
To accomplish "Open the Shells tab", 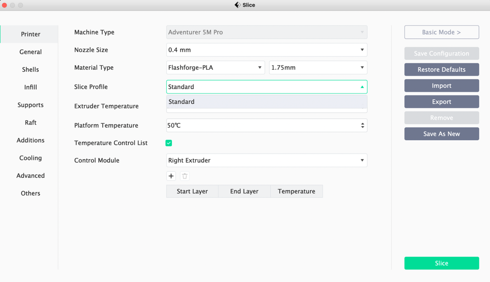I will pos(29,69).
